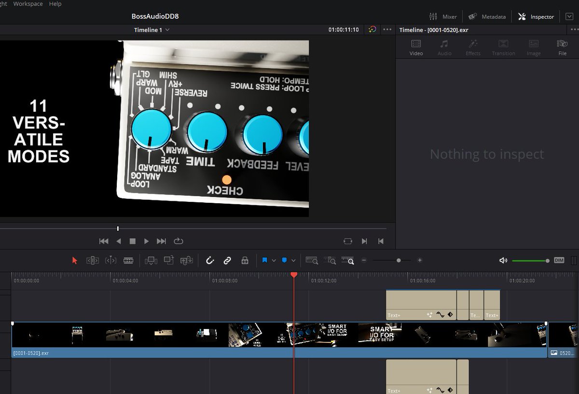Go to previous edit point

(381, 241)
